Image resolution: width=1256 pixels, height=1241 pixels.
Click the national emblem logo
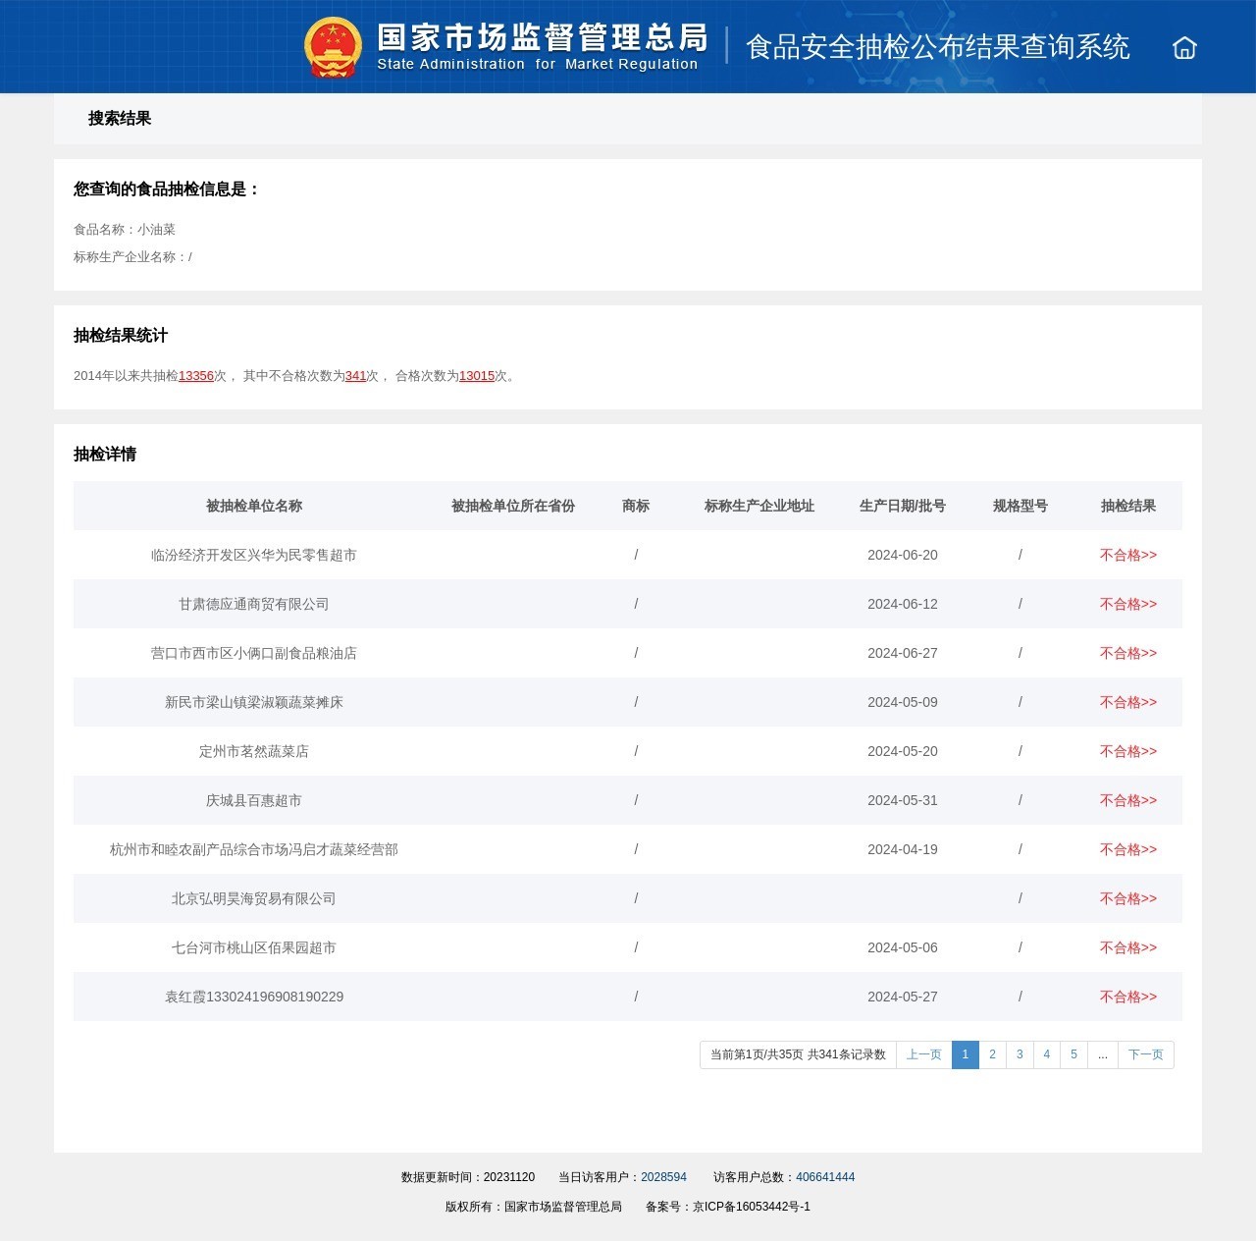(333, 47)
